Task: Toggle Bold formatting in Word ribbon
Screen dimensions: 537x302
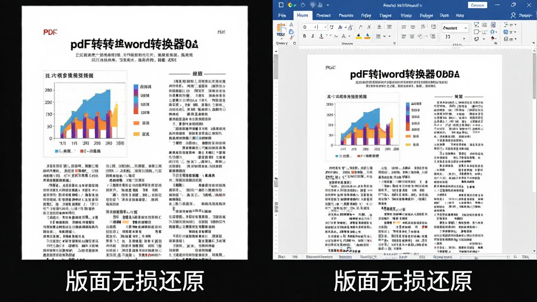Action: 305,36
